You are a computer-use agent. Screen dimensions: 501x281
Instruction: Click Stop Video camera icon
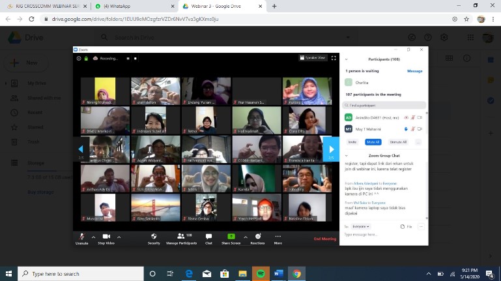pos(106,236)
